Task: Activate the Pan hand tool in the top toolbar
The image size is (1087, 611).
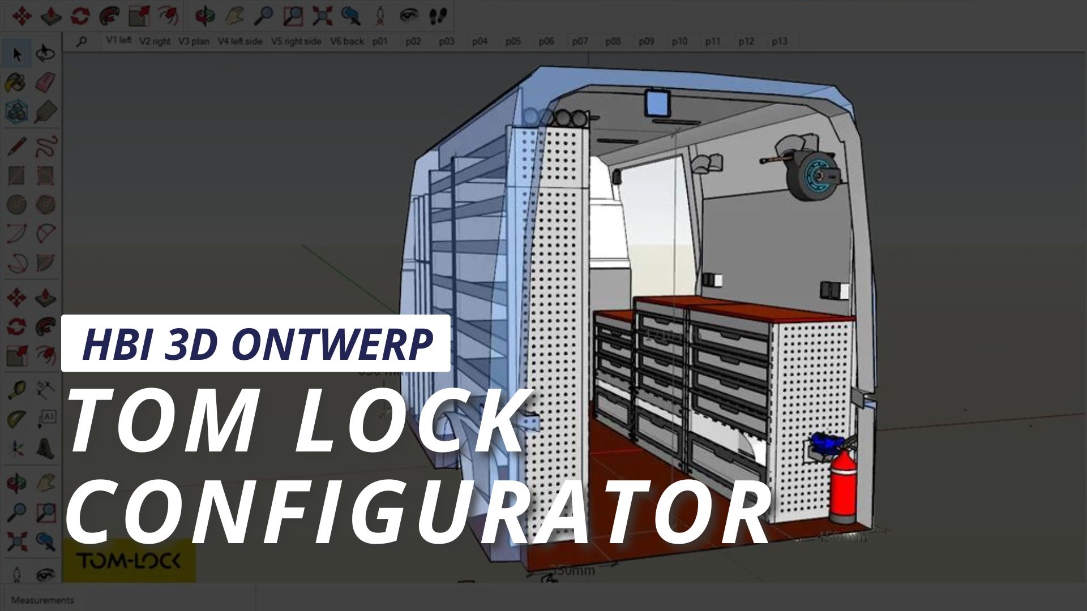Action: pos(234,16)
